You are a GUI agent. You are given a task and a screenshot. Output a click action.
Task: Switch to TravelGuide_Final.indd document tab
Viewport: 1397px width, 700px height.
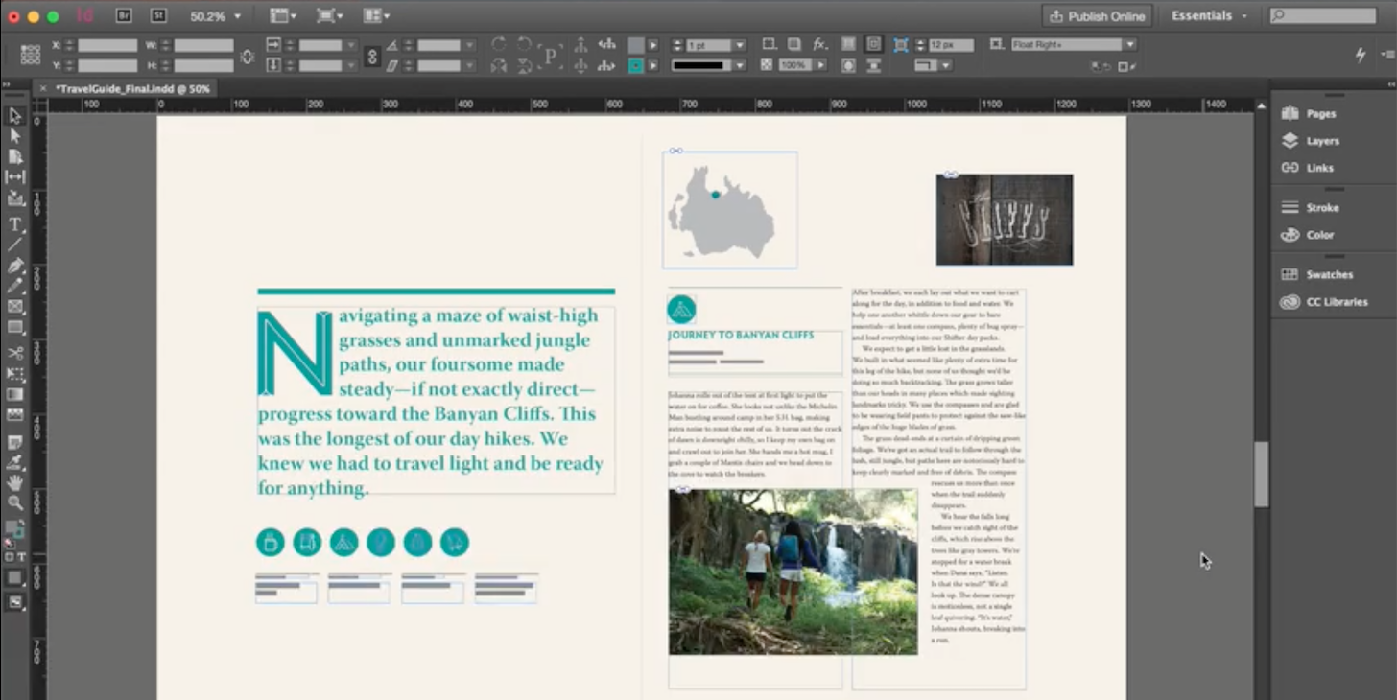132,88
